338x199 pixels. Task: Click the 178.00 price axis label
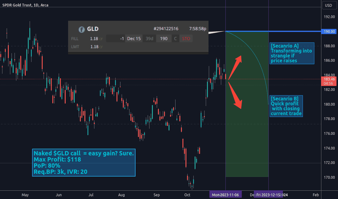(329, 119)
